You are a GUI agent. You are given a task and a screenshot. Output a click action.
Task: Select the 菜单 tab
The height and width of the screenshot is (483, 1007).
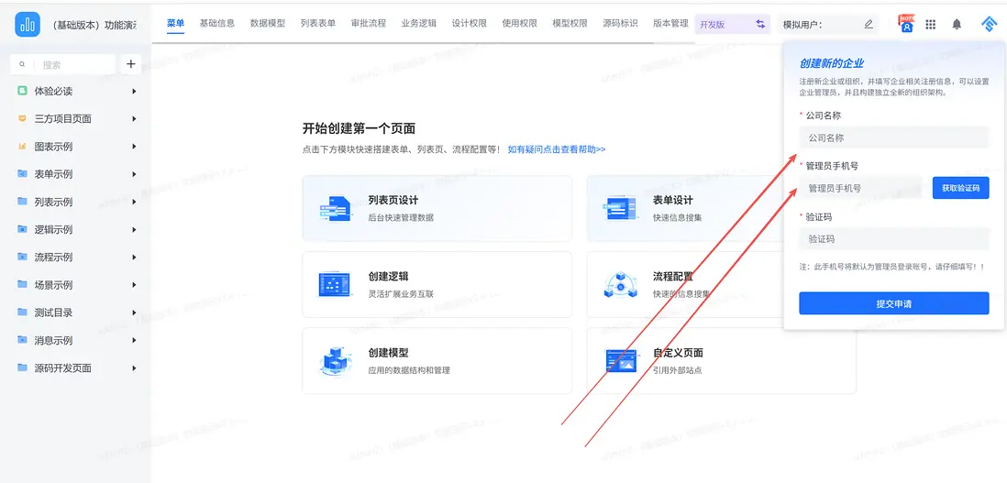[x=175, y=23]
